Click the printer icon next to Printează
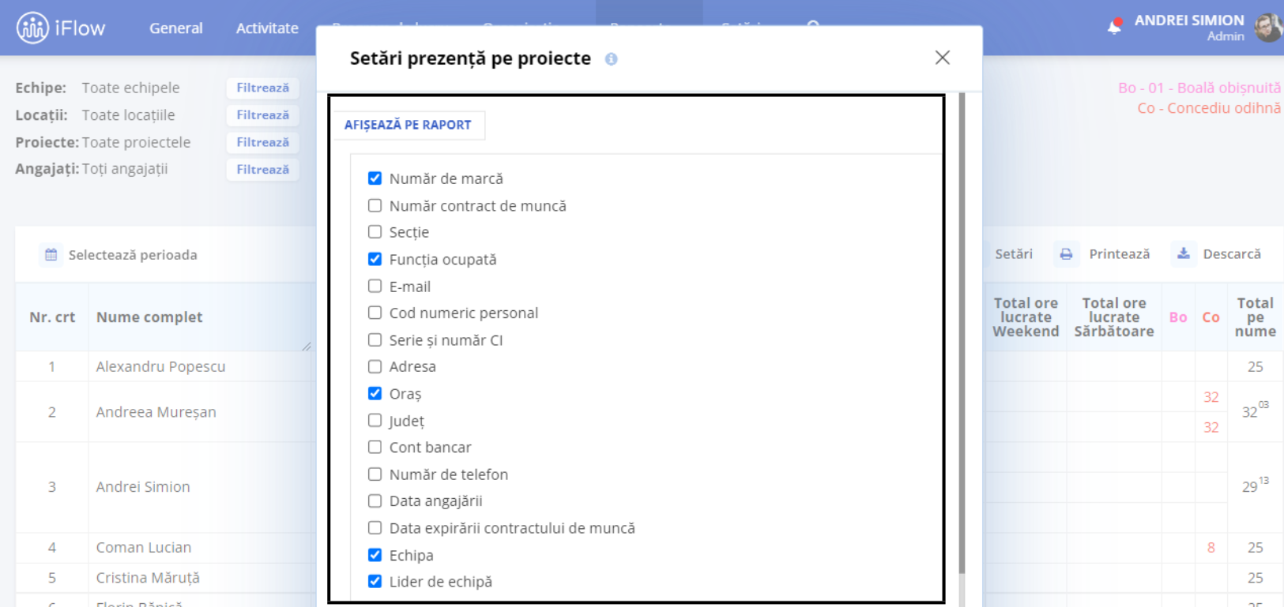The height and width of the screenshot is (611, 1284). [1066, 254]
